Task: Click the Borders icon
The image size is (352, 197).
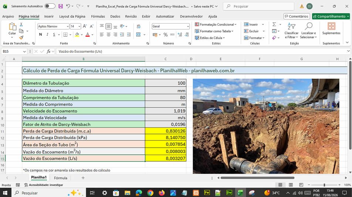Action: click(x=65, y=35)
